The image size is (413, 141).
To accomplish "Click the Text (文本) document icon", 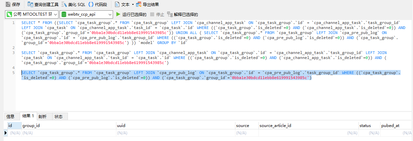I will (x=117, y=5).
